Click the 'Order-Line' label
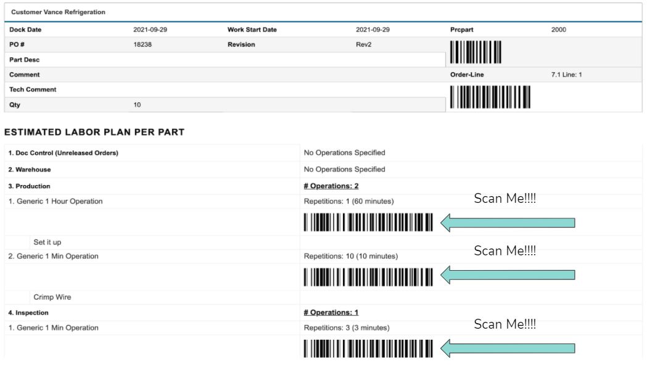Image resolution: width=647 pixels, height=370 pixels. pyautogui.click(x=467, y=75)
